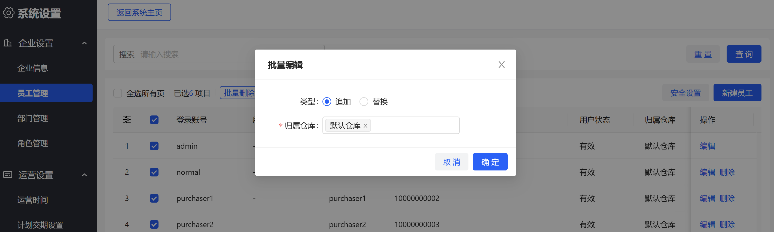Click the 安全设置 button

[x=685, y=93]
